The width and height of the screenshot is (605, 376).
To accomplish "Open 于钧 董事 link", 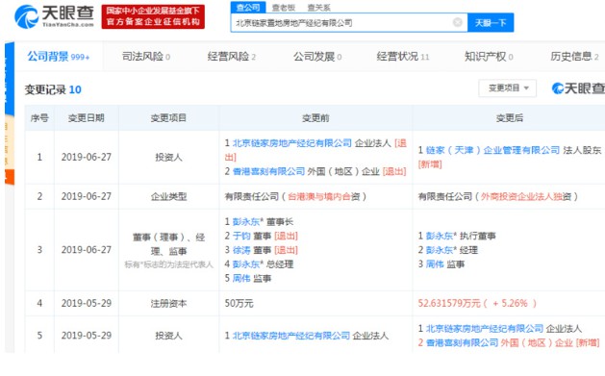I will pos(241,236).
